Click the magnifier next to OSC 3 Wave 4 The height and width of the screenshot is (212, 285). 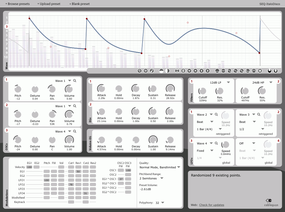point(75,131)
